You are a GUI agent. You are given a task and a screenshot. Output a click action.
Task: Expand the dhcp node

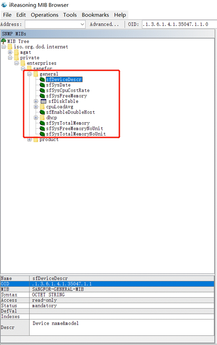36,117
